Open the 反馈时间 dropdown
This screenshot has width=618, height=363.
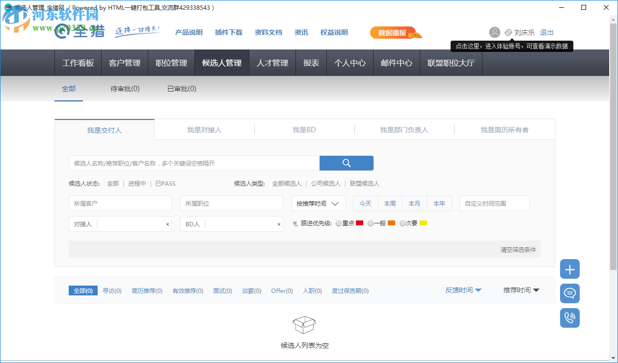point(463,290)
